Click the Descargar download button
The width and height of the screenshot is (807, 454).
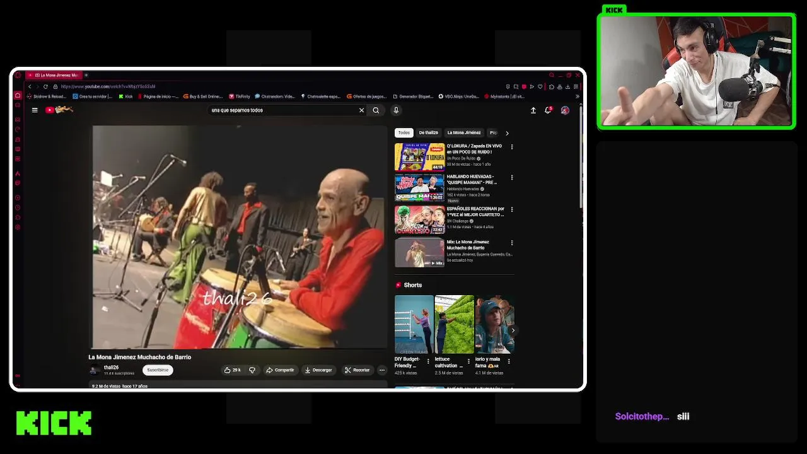(318, 370)
